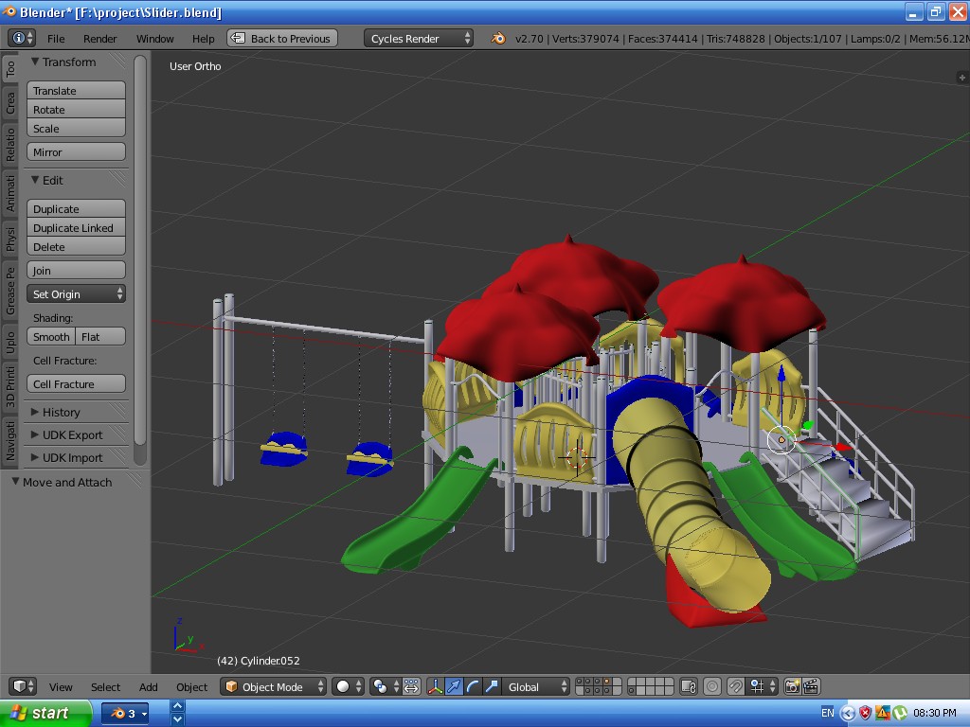The image size is (970, 727).
Task: Run the Cell Fracture operation
Action: (x=76, y=382)
